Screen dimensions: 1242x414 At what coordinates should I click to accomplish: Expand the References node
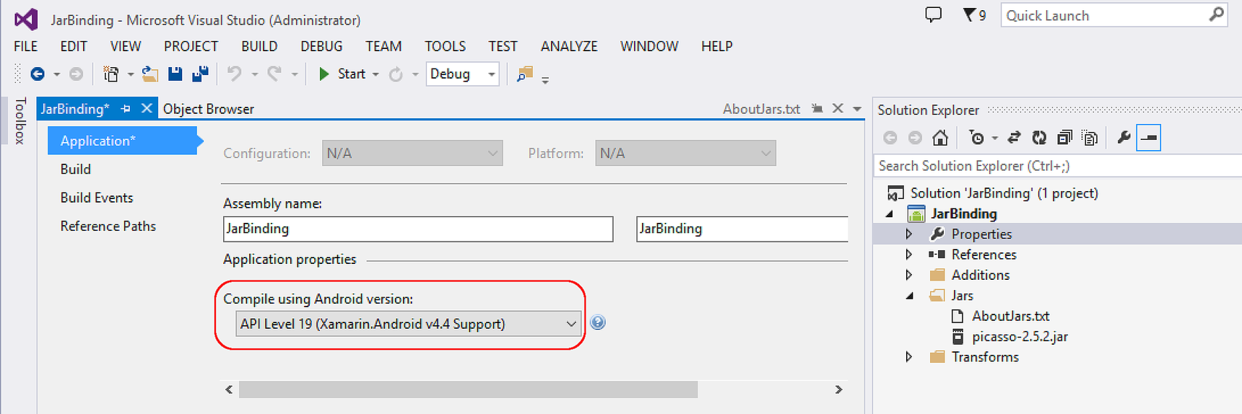[x=909, y=255]
